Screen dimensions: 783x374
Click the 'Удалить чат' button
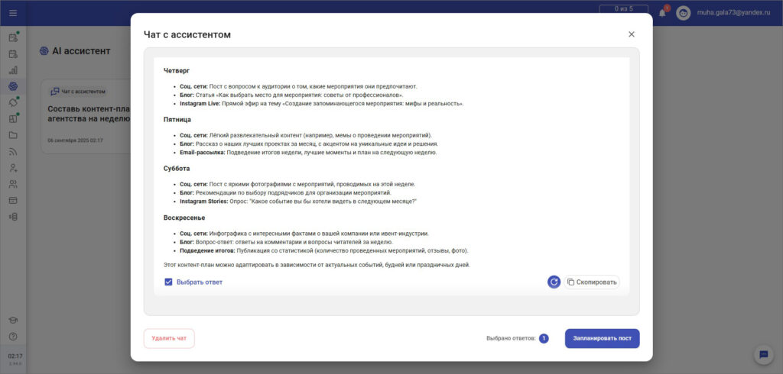[169, 338]
